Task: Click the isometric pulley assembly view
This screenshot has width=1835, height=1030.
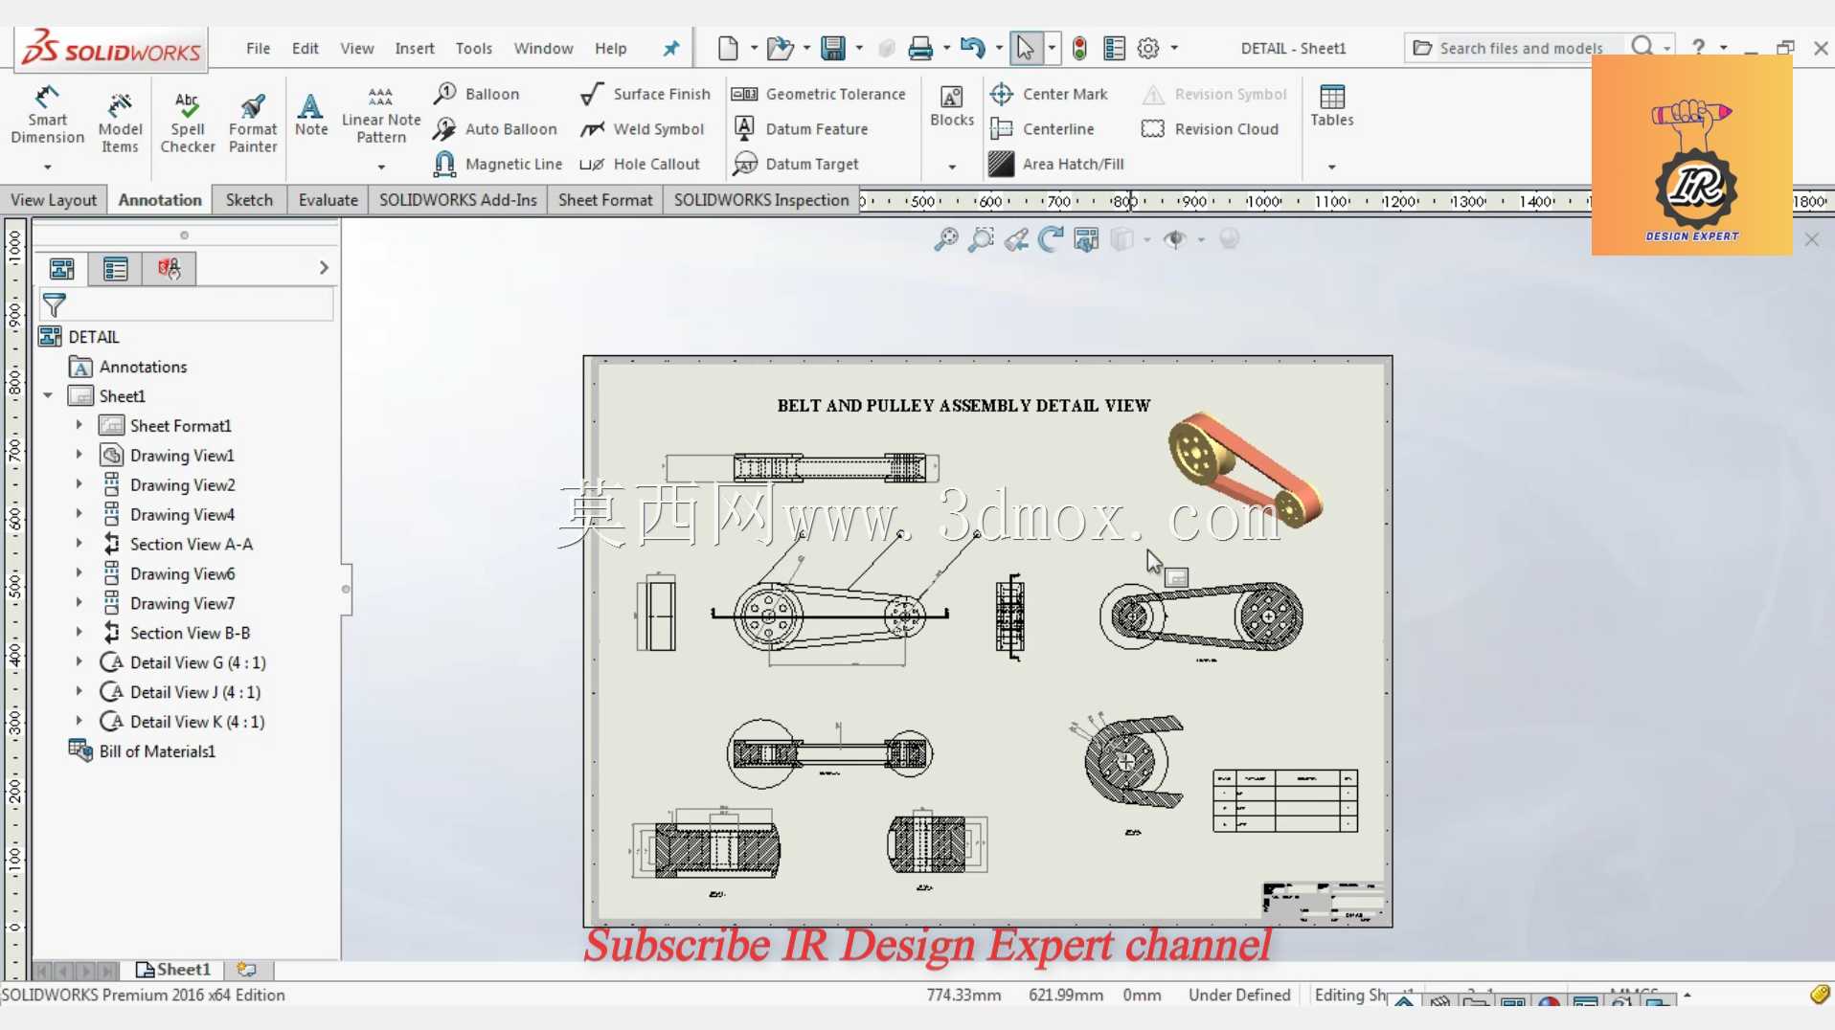Action: point(1244,469)
